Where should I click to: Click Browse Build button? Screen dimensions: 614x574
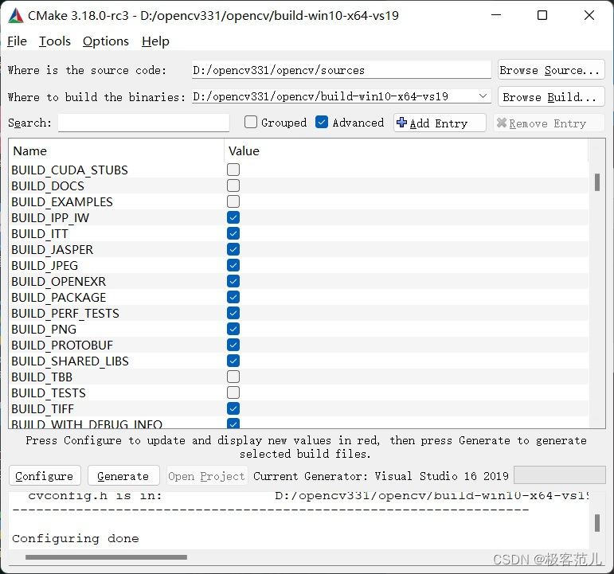pyautogui.click(x=551, y=96)
